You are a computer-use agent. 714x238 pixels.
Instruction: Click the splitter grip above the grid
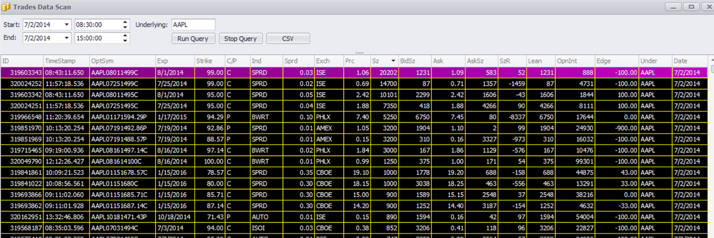pyautogui.click(x=359, y=52)
